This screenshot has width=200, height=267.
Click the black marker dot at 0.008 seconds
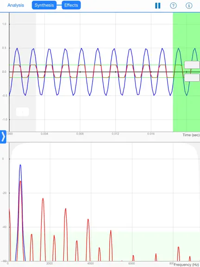click(80, 72)
